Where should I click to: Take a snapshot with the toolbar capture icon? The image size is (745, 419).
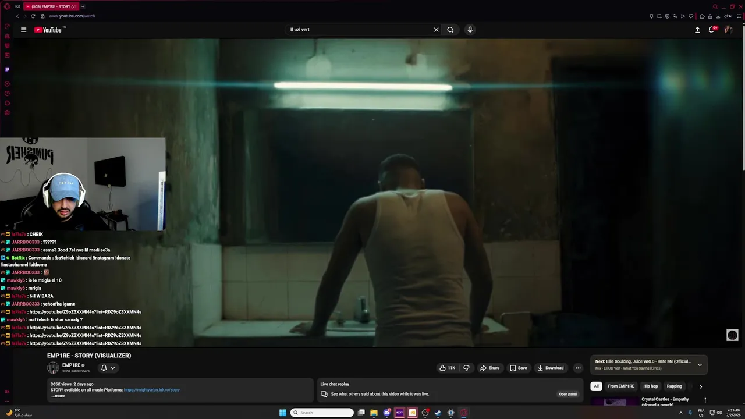(x=659, y=16)
